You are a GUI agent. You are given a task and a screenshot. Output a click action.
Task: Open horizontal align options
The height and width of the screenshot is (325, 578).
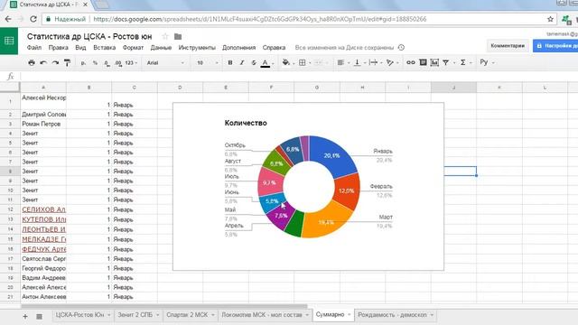pos(341,62)
